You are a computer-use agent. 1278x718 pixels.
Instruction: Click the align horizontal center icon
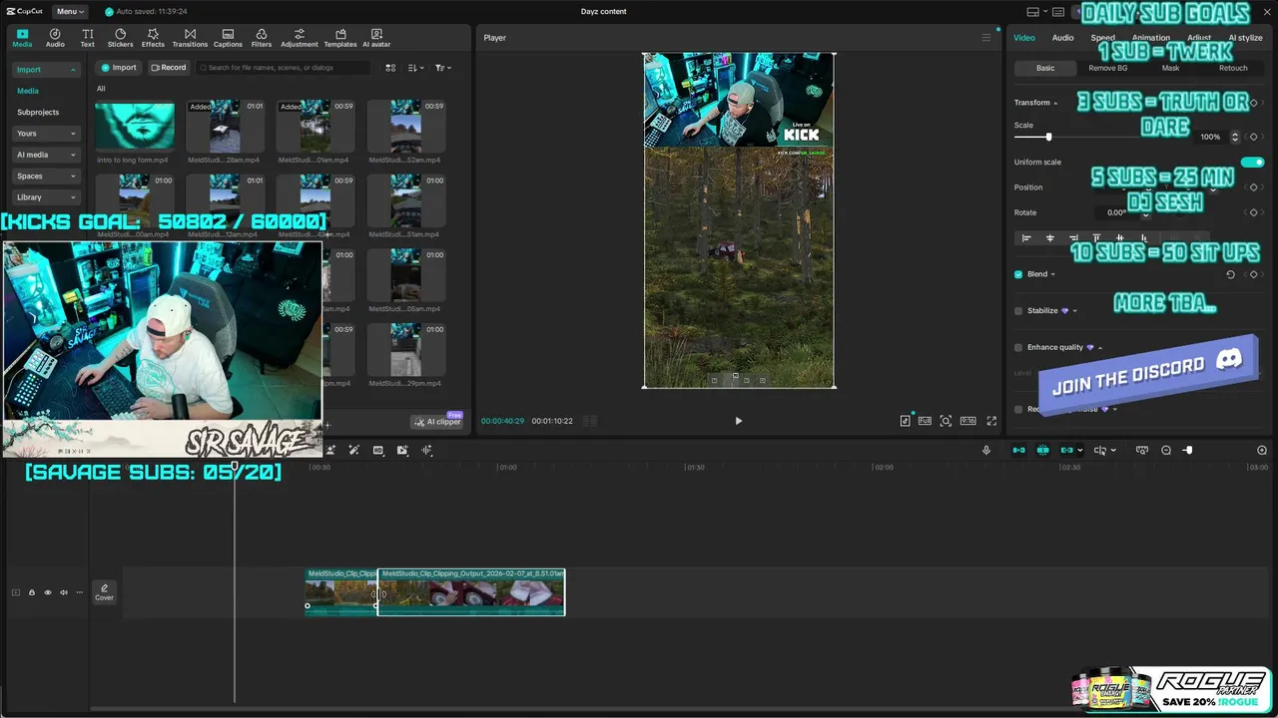[1049, 238]
